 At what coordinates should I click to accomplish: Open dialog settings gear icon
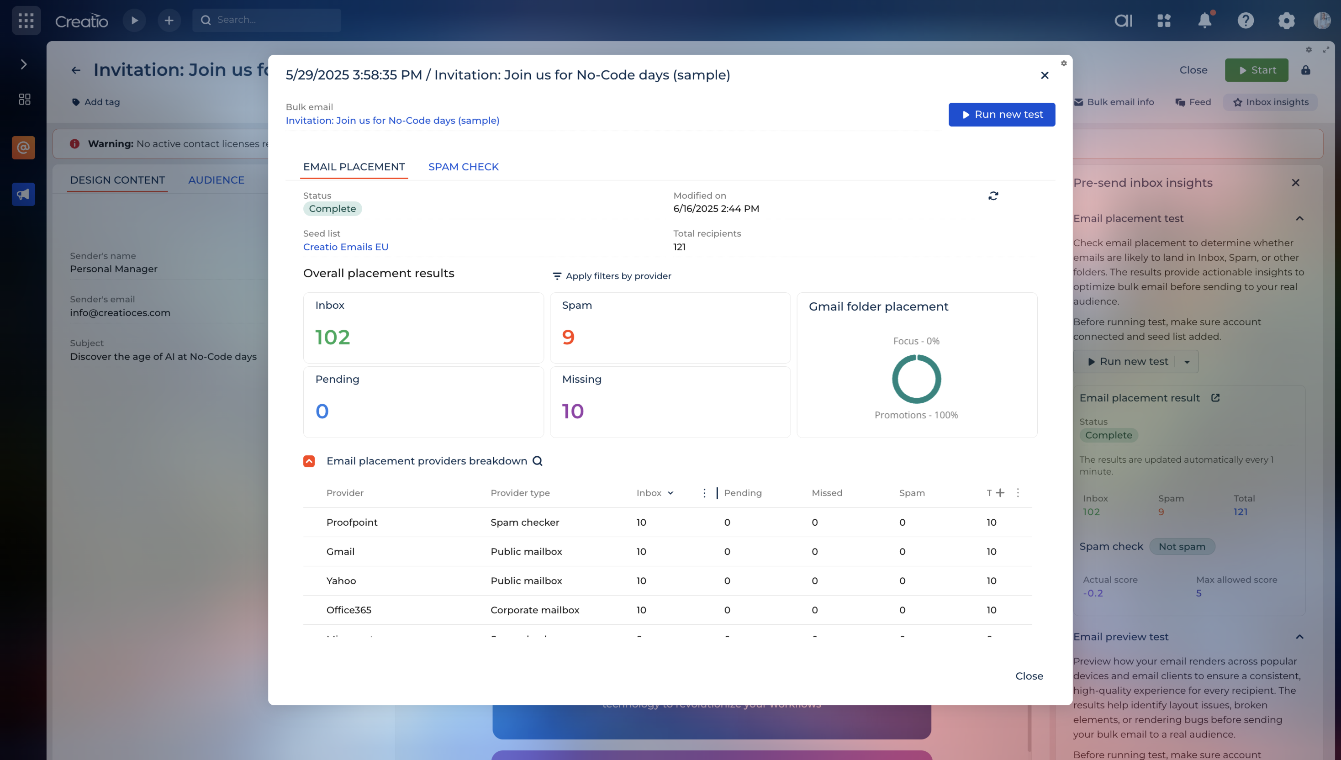tap(1063, 63)
